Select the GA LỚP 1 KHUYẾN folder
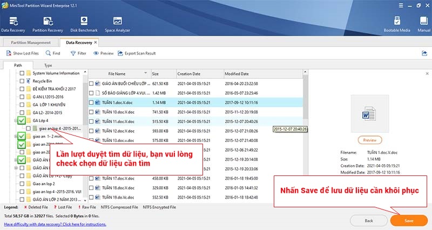 point(49,105)
